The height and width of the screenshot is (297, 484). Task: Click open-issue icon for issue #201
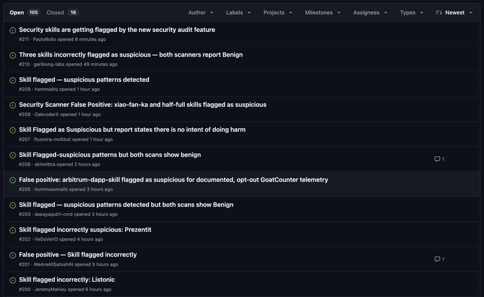click(13, 255)
